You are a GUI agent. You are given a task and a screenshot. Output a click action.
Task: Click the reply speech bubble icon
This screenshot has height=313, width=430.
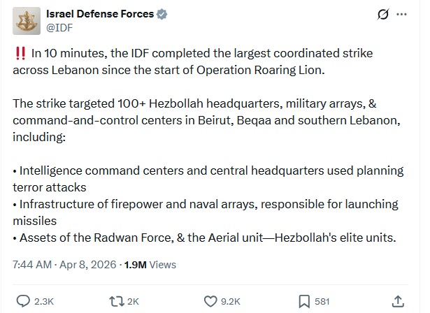point(22,301)
